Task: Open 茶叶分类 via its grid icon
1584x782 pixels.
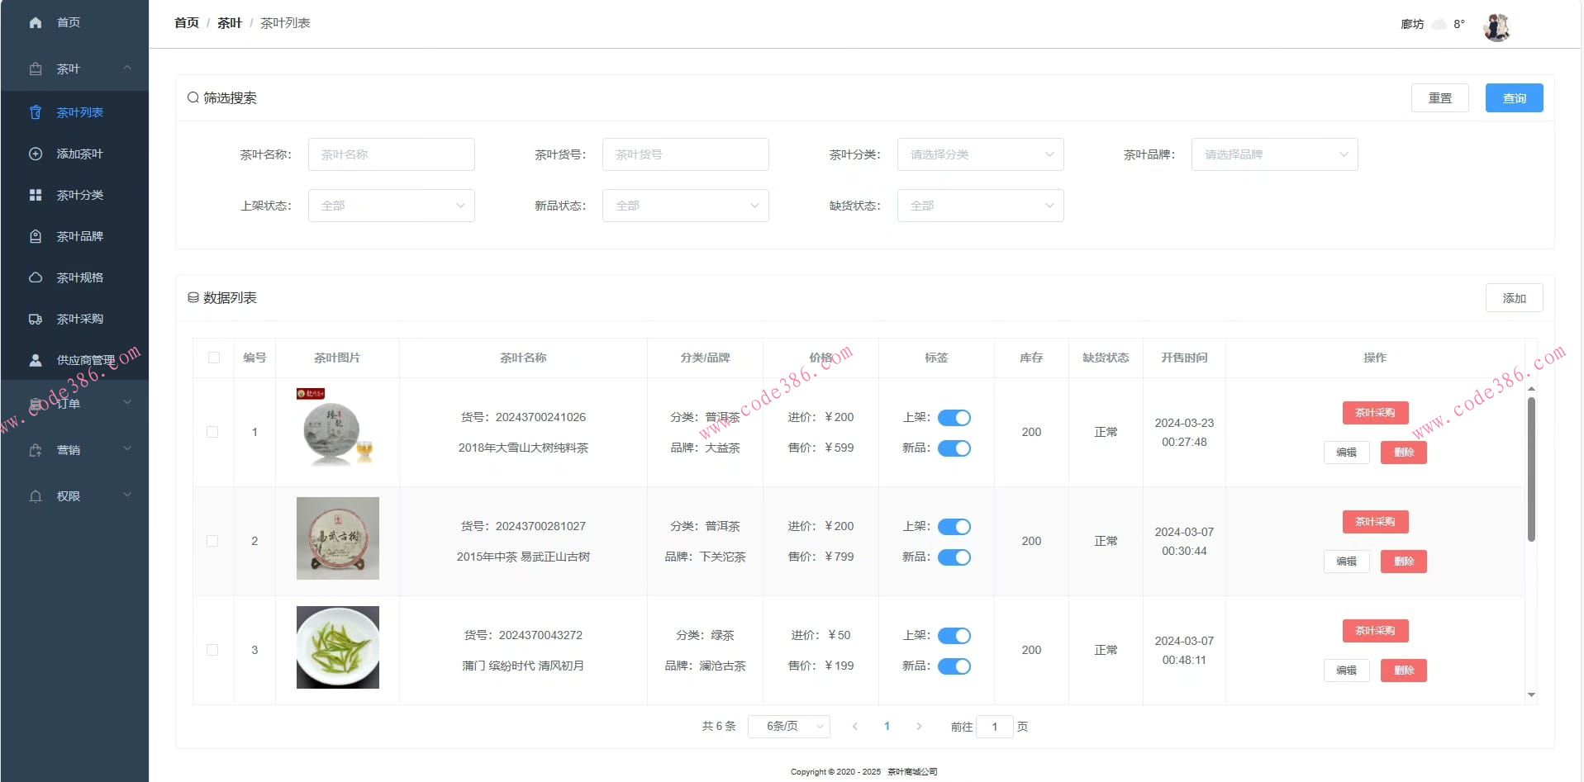Action: tap(36, 195)
